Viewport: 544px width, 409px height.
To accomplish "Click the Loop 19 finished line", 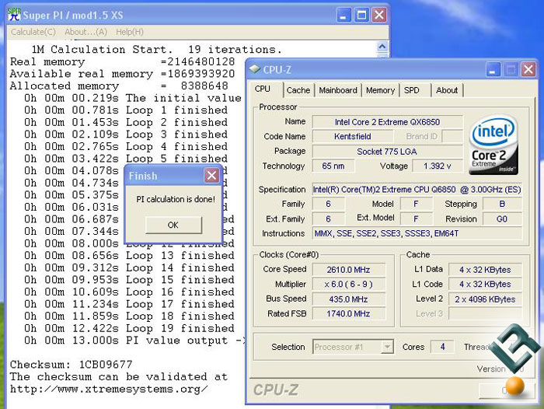I will [129, 328].
